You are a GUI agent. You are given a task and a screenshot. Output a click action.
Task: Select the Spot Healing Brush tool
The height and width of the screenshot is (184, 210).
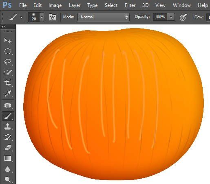point(8,105)
